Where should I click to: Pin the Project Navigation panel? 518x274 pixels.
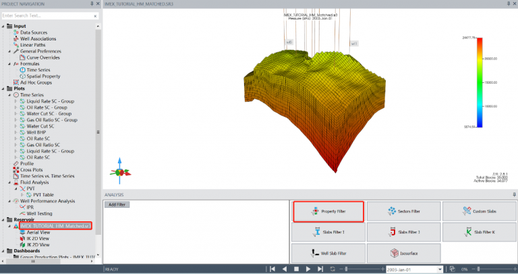(x=92, y=3)
